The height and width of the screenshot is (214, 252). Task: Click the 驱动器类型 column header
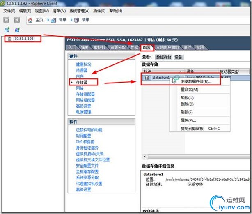(234, 71)
